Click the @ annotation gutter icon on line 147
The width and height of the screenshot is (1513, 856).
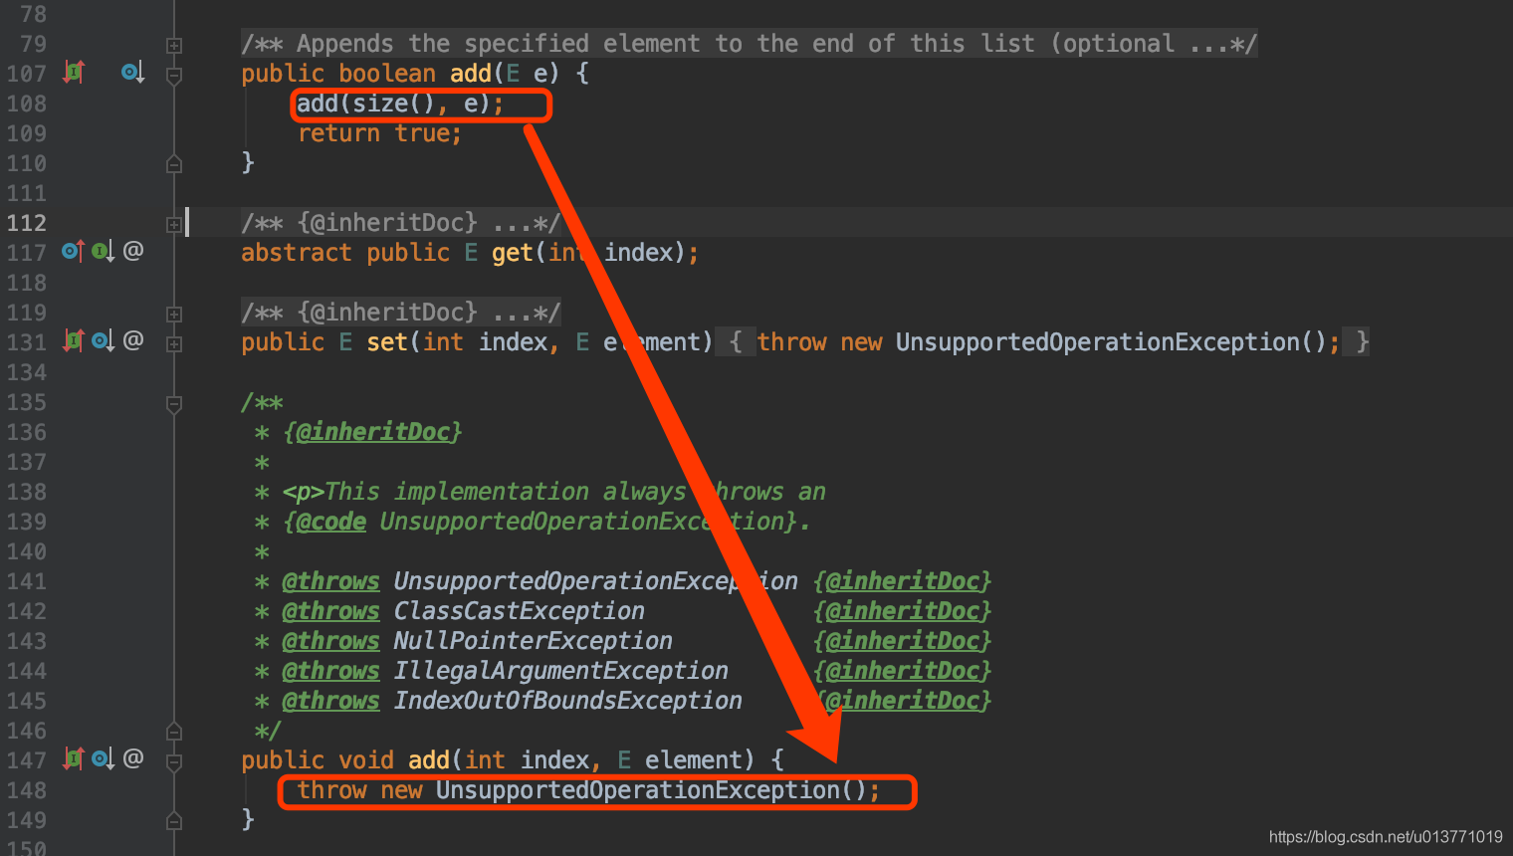(x=133, y=757)
